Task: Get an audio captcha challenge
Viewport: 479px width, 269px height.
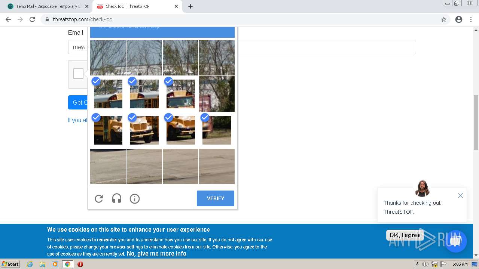Action: pos(117,199)
